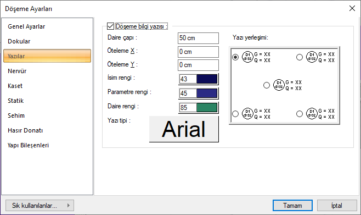Choose the top-left text placement radio
361x215 pixels.
235,57
